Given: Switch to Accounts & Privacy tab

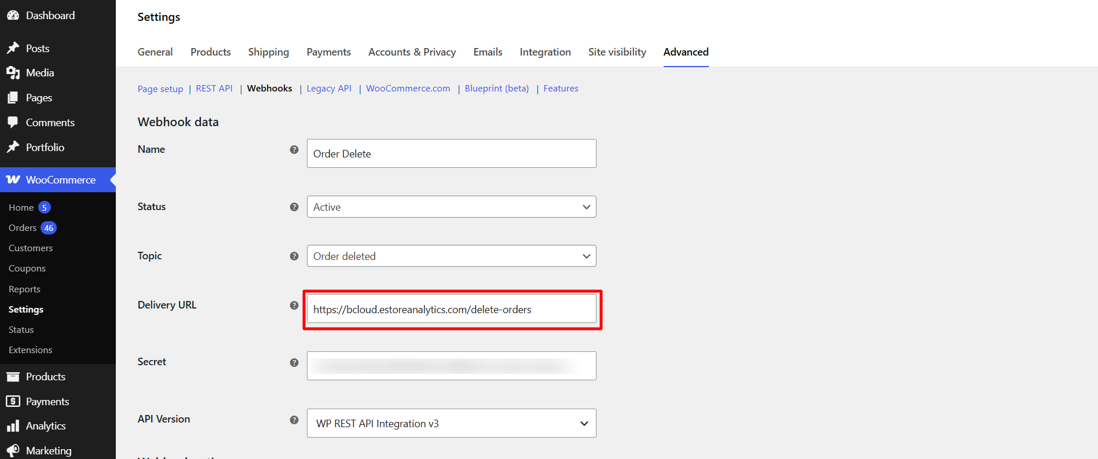Looking at the screenshot, I should 412,52.
